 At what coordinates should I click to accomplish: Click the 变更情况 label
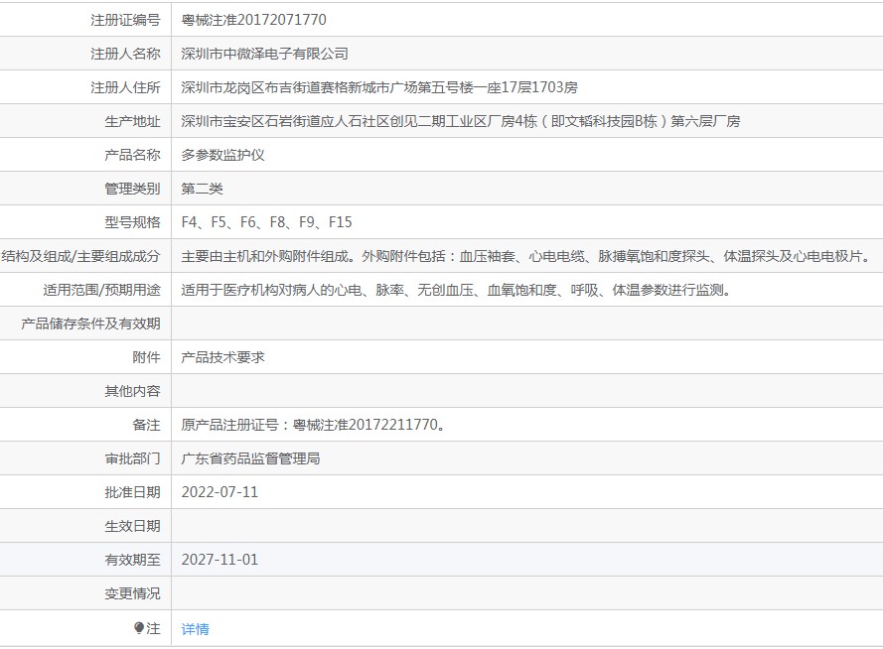(132, 593)
